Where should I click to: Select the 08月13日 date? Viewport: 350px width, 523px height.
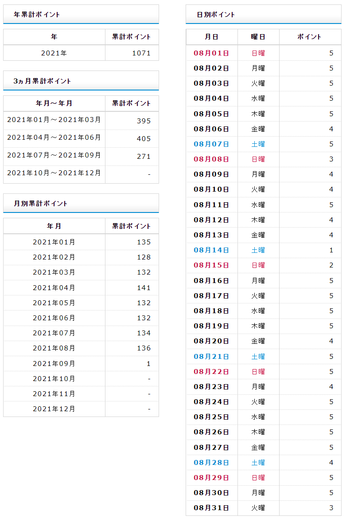tap(211, 235)
